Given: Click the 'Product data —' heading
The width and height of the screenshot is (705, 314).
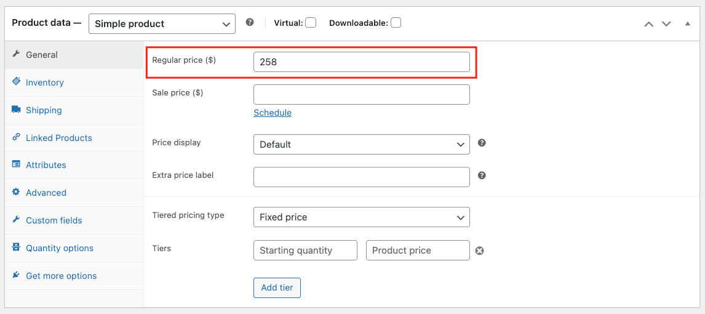Looking at the screenshot, I should tap(46, 23).
